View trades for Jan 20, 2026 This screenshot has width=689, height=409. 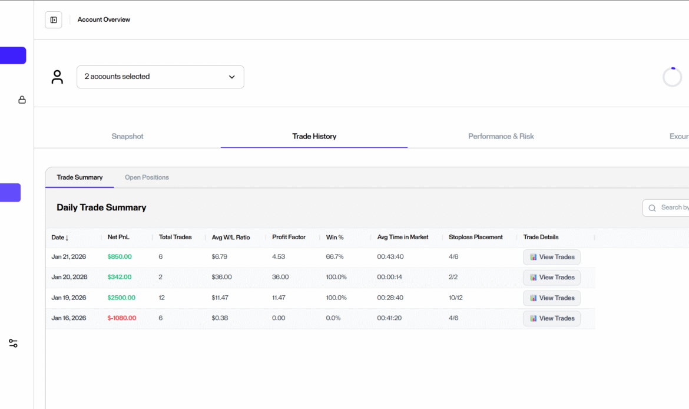tap(552, 278)
